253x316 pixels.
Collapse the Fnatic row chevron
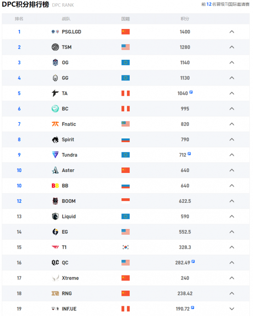pos(232,124)
